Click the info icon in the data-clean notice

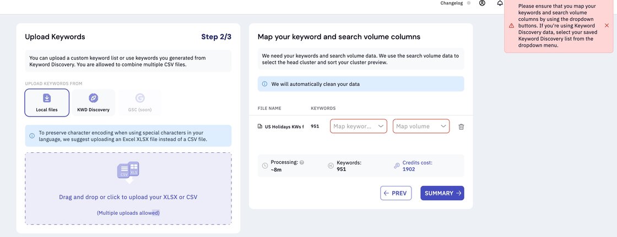click(264, 84)
